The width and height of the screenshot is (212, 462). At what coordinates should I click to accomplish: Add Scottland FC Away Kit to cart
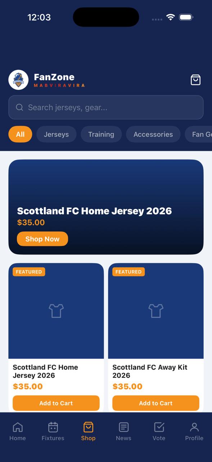(155, 403)
